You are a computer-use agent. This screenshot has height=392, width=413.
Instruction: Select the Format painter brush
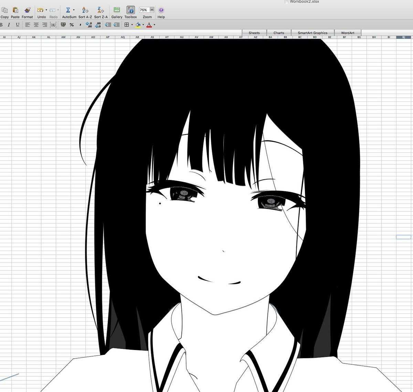[x=27, y=10]
